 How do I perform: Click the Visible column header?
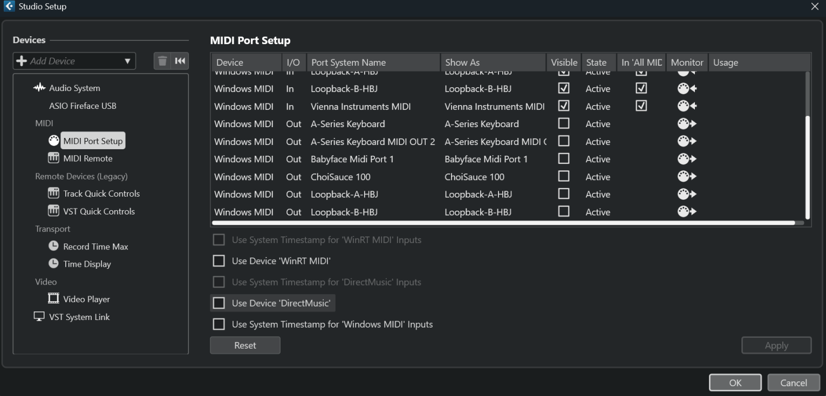(x=564, y=62)
